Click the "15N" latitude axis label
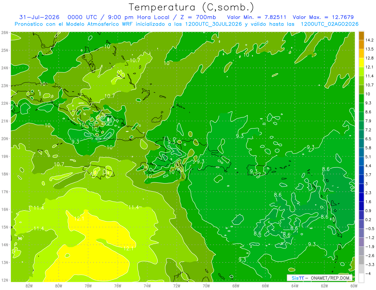Screen dimensions: 376x290 point(4,227)
